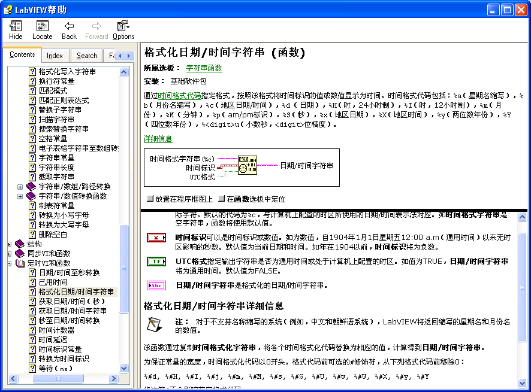Expand the 结构 book node
This screenshot has height=392, width=531.
pos(10,244)
